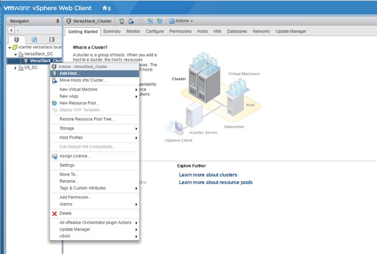The height and width of the screenshot is (254, 377).
Task: Click the Move Hosts into Cluster menu icon
Action: (54, 80)
